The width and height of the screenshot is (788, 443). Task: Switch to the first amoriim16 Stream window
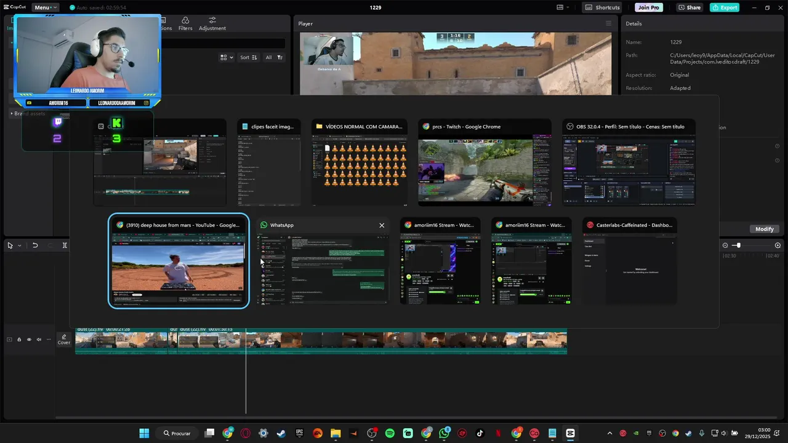pos(440,261)
